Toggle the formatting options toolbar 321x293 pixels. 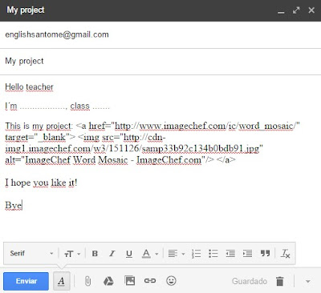coord(61,281)
